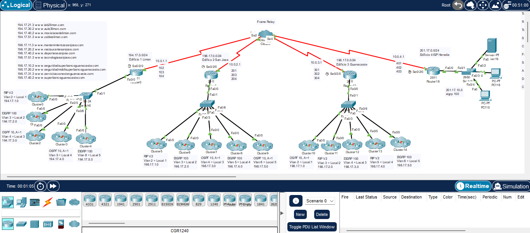Select the Network Devices category icon

click(x=7, y=202)
